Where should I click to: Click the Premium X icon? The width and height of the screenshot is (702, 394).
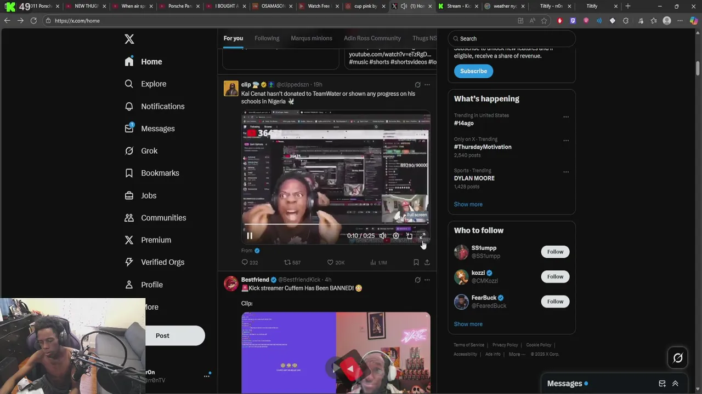pyautogui.click(x=129, y=240)
